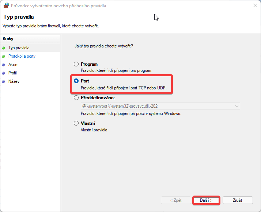Select the Akce step label
Screen dimensions: 261x212
(13, 65)
